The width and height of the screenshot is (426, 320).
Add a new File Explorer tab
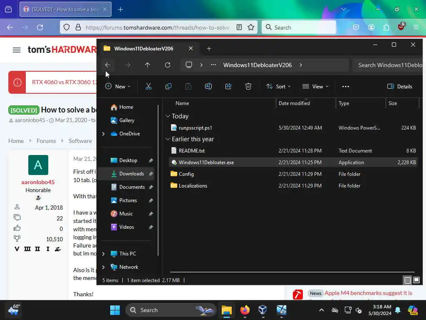coord(209,49)
